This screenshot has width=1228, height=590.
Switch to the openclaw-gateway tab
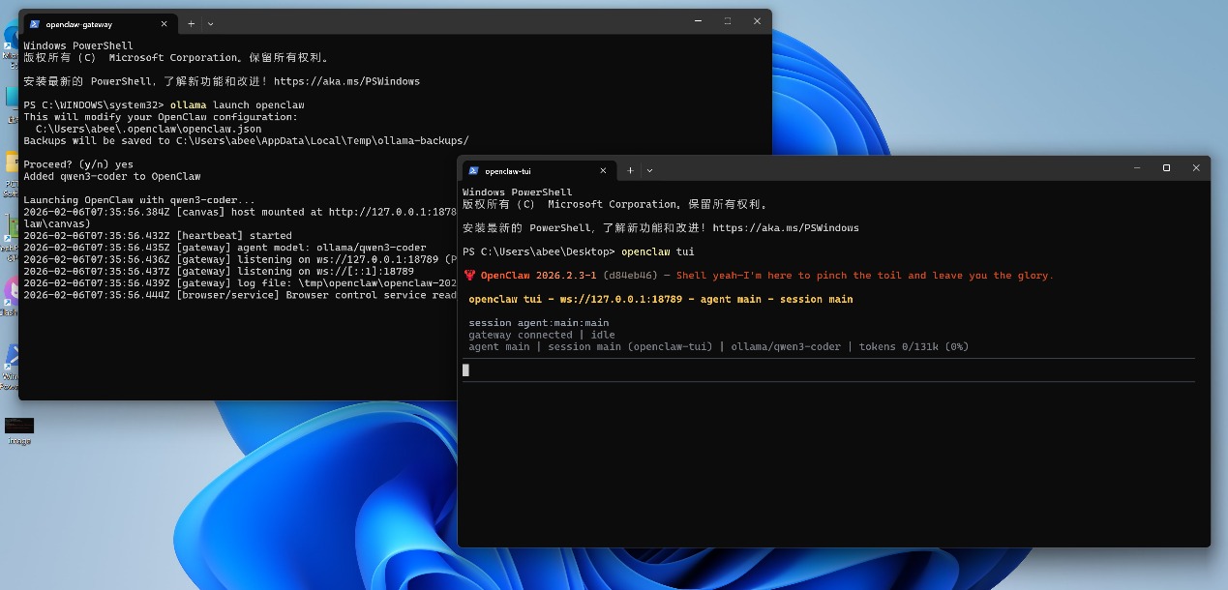coord(100,23)
